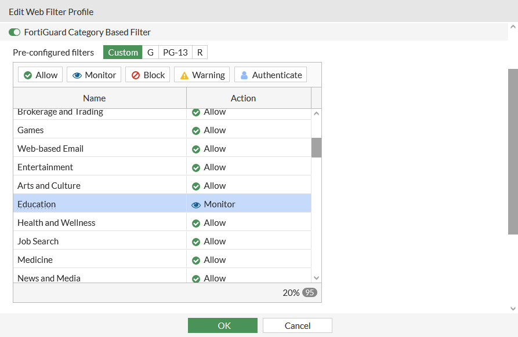518x337 pixels.
Task: Click the Allow action button
Action: (41, 75)
